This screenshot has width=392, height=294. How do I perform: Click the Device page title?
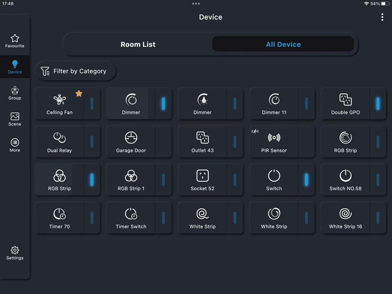211,17
